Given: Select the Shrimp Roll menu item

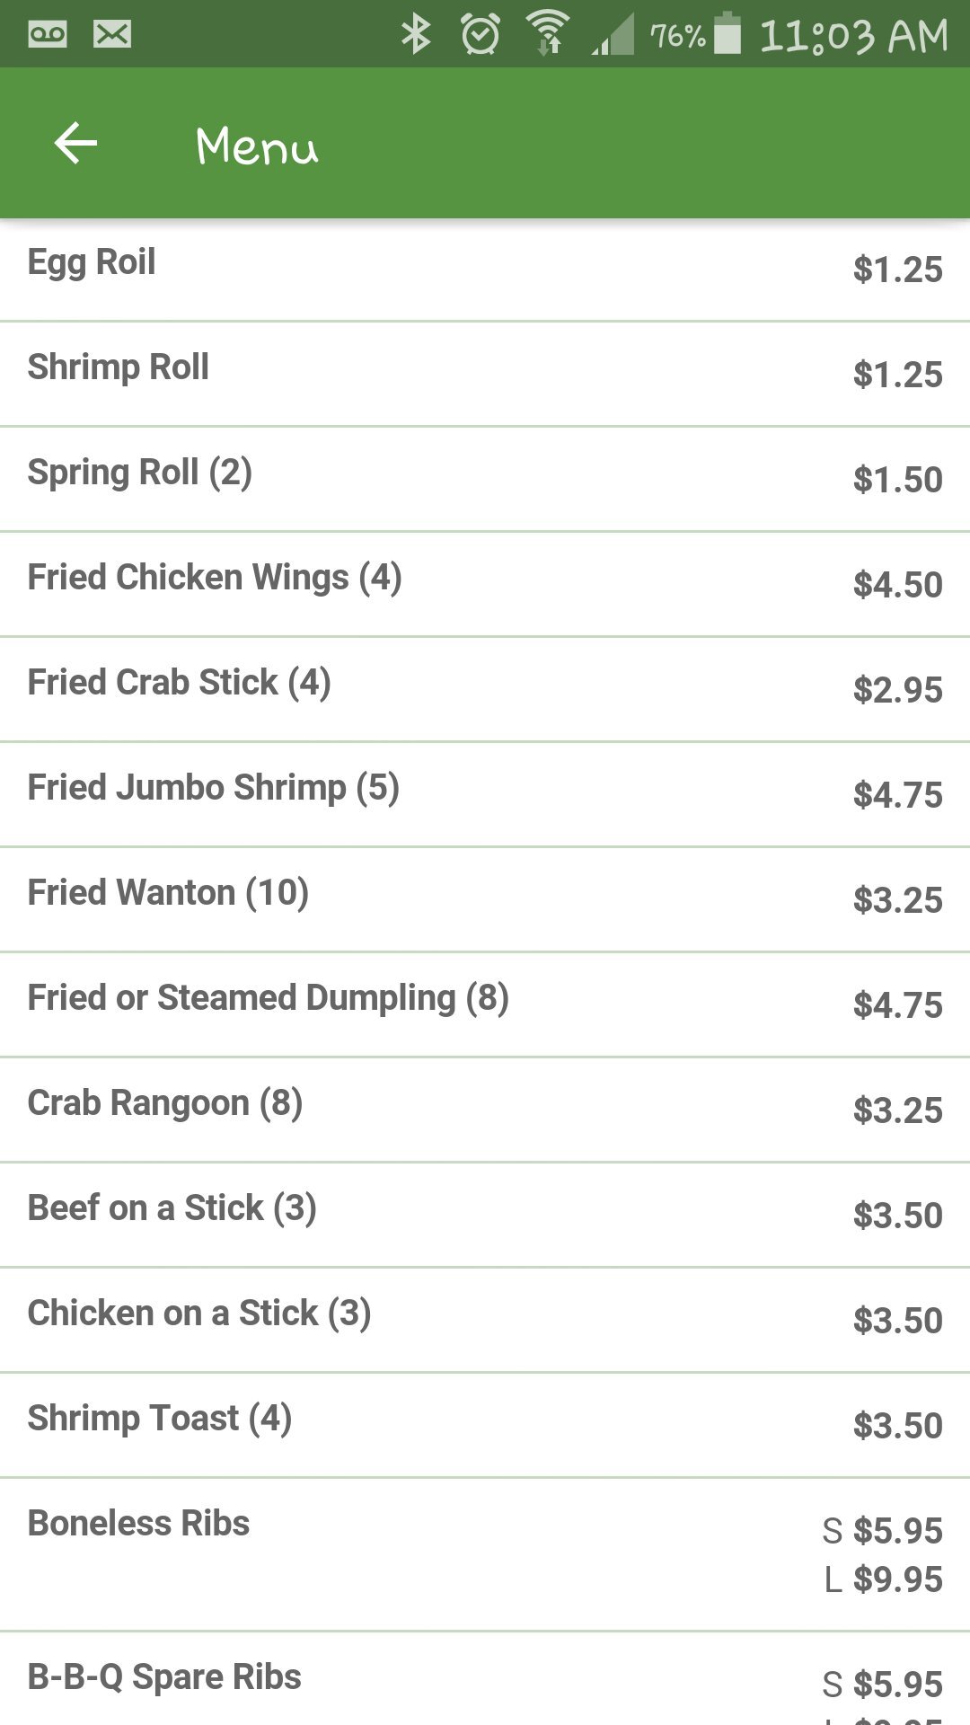Looking at the screenshot, I should click(119, 367).
